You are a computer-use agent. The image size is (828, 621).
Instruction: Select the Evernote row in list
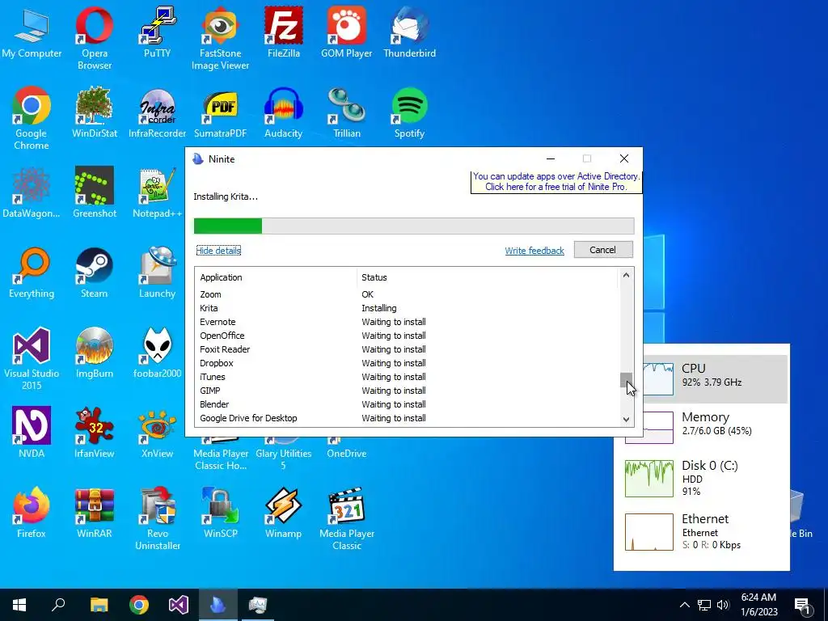click(x=407, y=322)
